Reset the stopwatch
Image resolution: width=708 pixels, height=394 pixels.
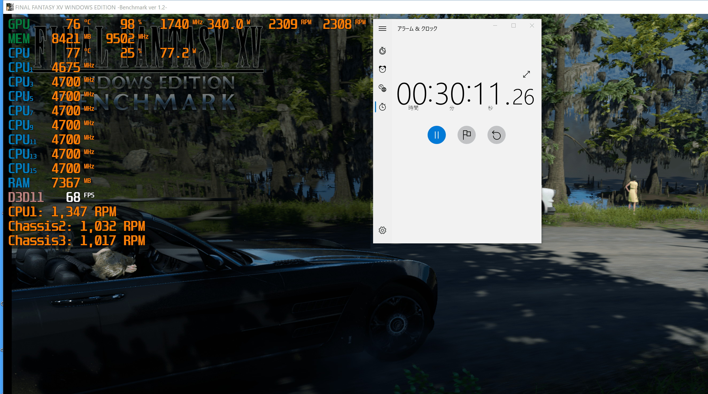[x=496, y=135]
